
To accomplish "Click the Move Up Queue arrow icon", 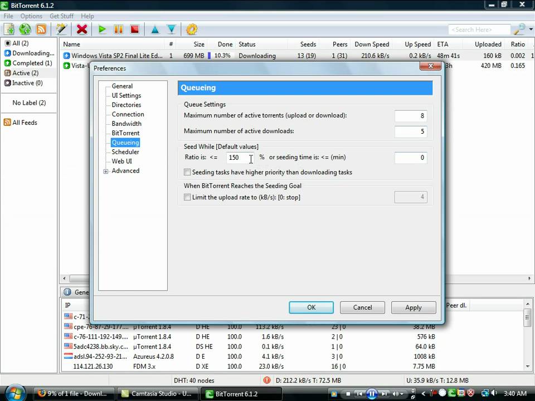I will 155,30.
